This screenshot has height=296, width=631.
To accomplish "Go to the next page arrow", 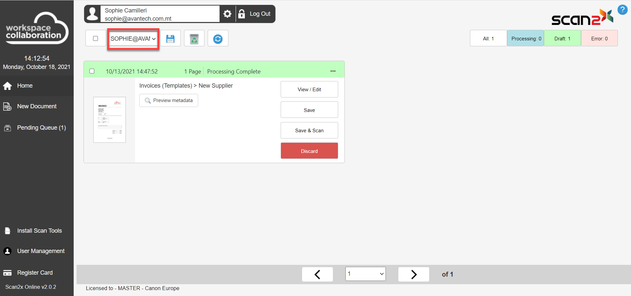I will [413, 274].
